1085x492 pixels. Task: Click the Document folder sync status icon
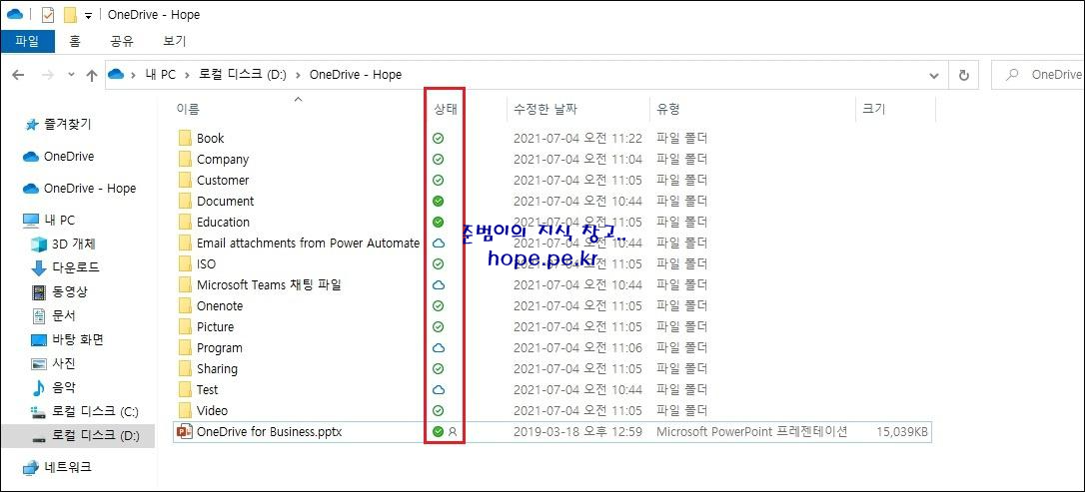(x=438, y=201)
